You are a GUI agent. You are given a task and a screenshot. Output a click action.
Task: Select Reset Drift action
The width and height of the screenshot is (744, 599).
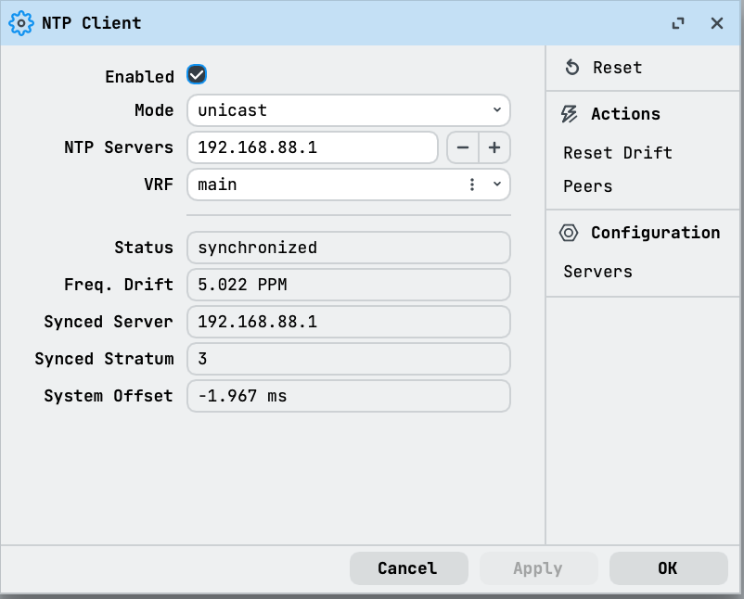617,153
